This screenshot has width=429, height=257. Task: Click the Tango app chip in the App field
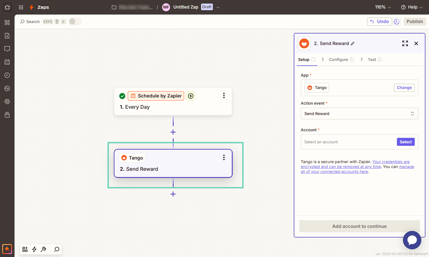[x=317, y=88]
